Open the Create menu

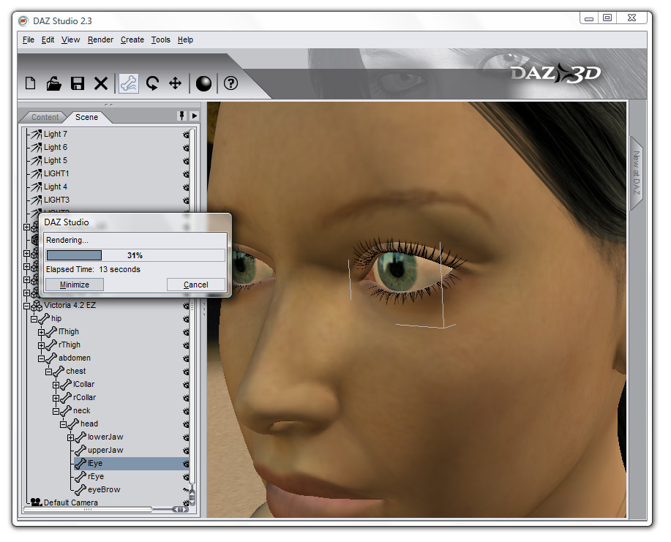132,39
